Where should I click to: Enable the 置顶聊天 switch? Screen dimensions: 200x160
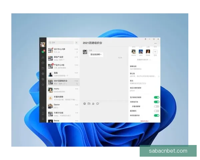point(156,111)
